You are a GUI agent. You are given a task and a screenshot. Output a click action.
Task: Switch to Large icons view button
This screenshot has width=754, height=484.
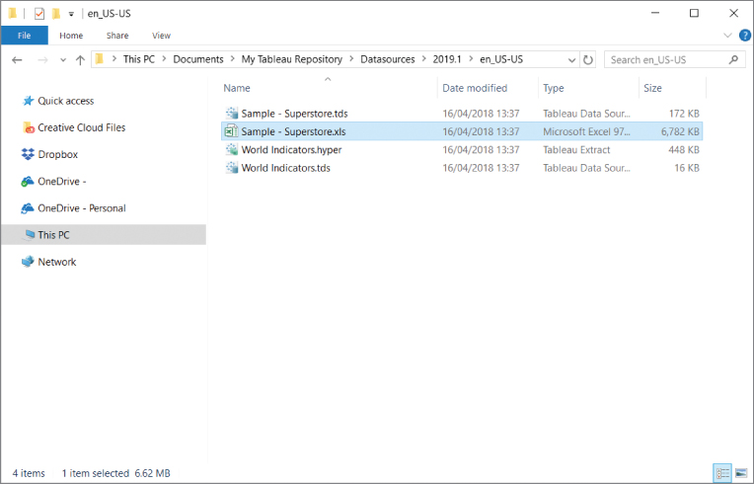(741, 473)
